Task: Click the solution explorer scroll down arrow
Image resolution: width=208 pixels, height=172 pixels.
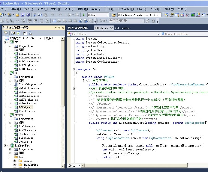Action: (63, 166)
